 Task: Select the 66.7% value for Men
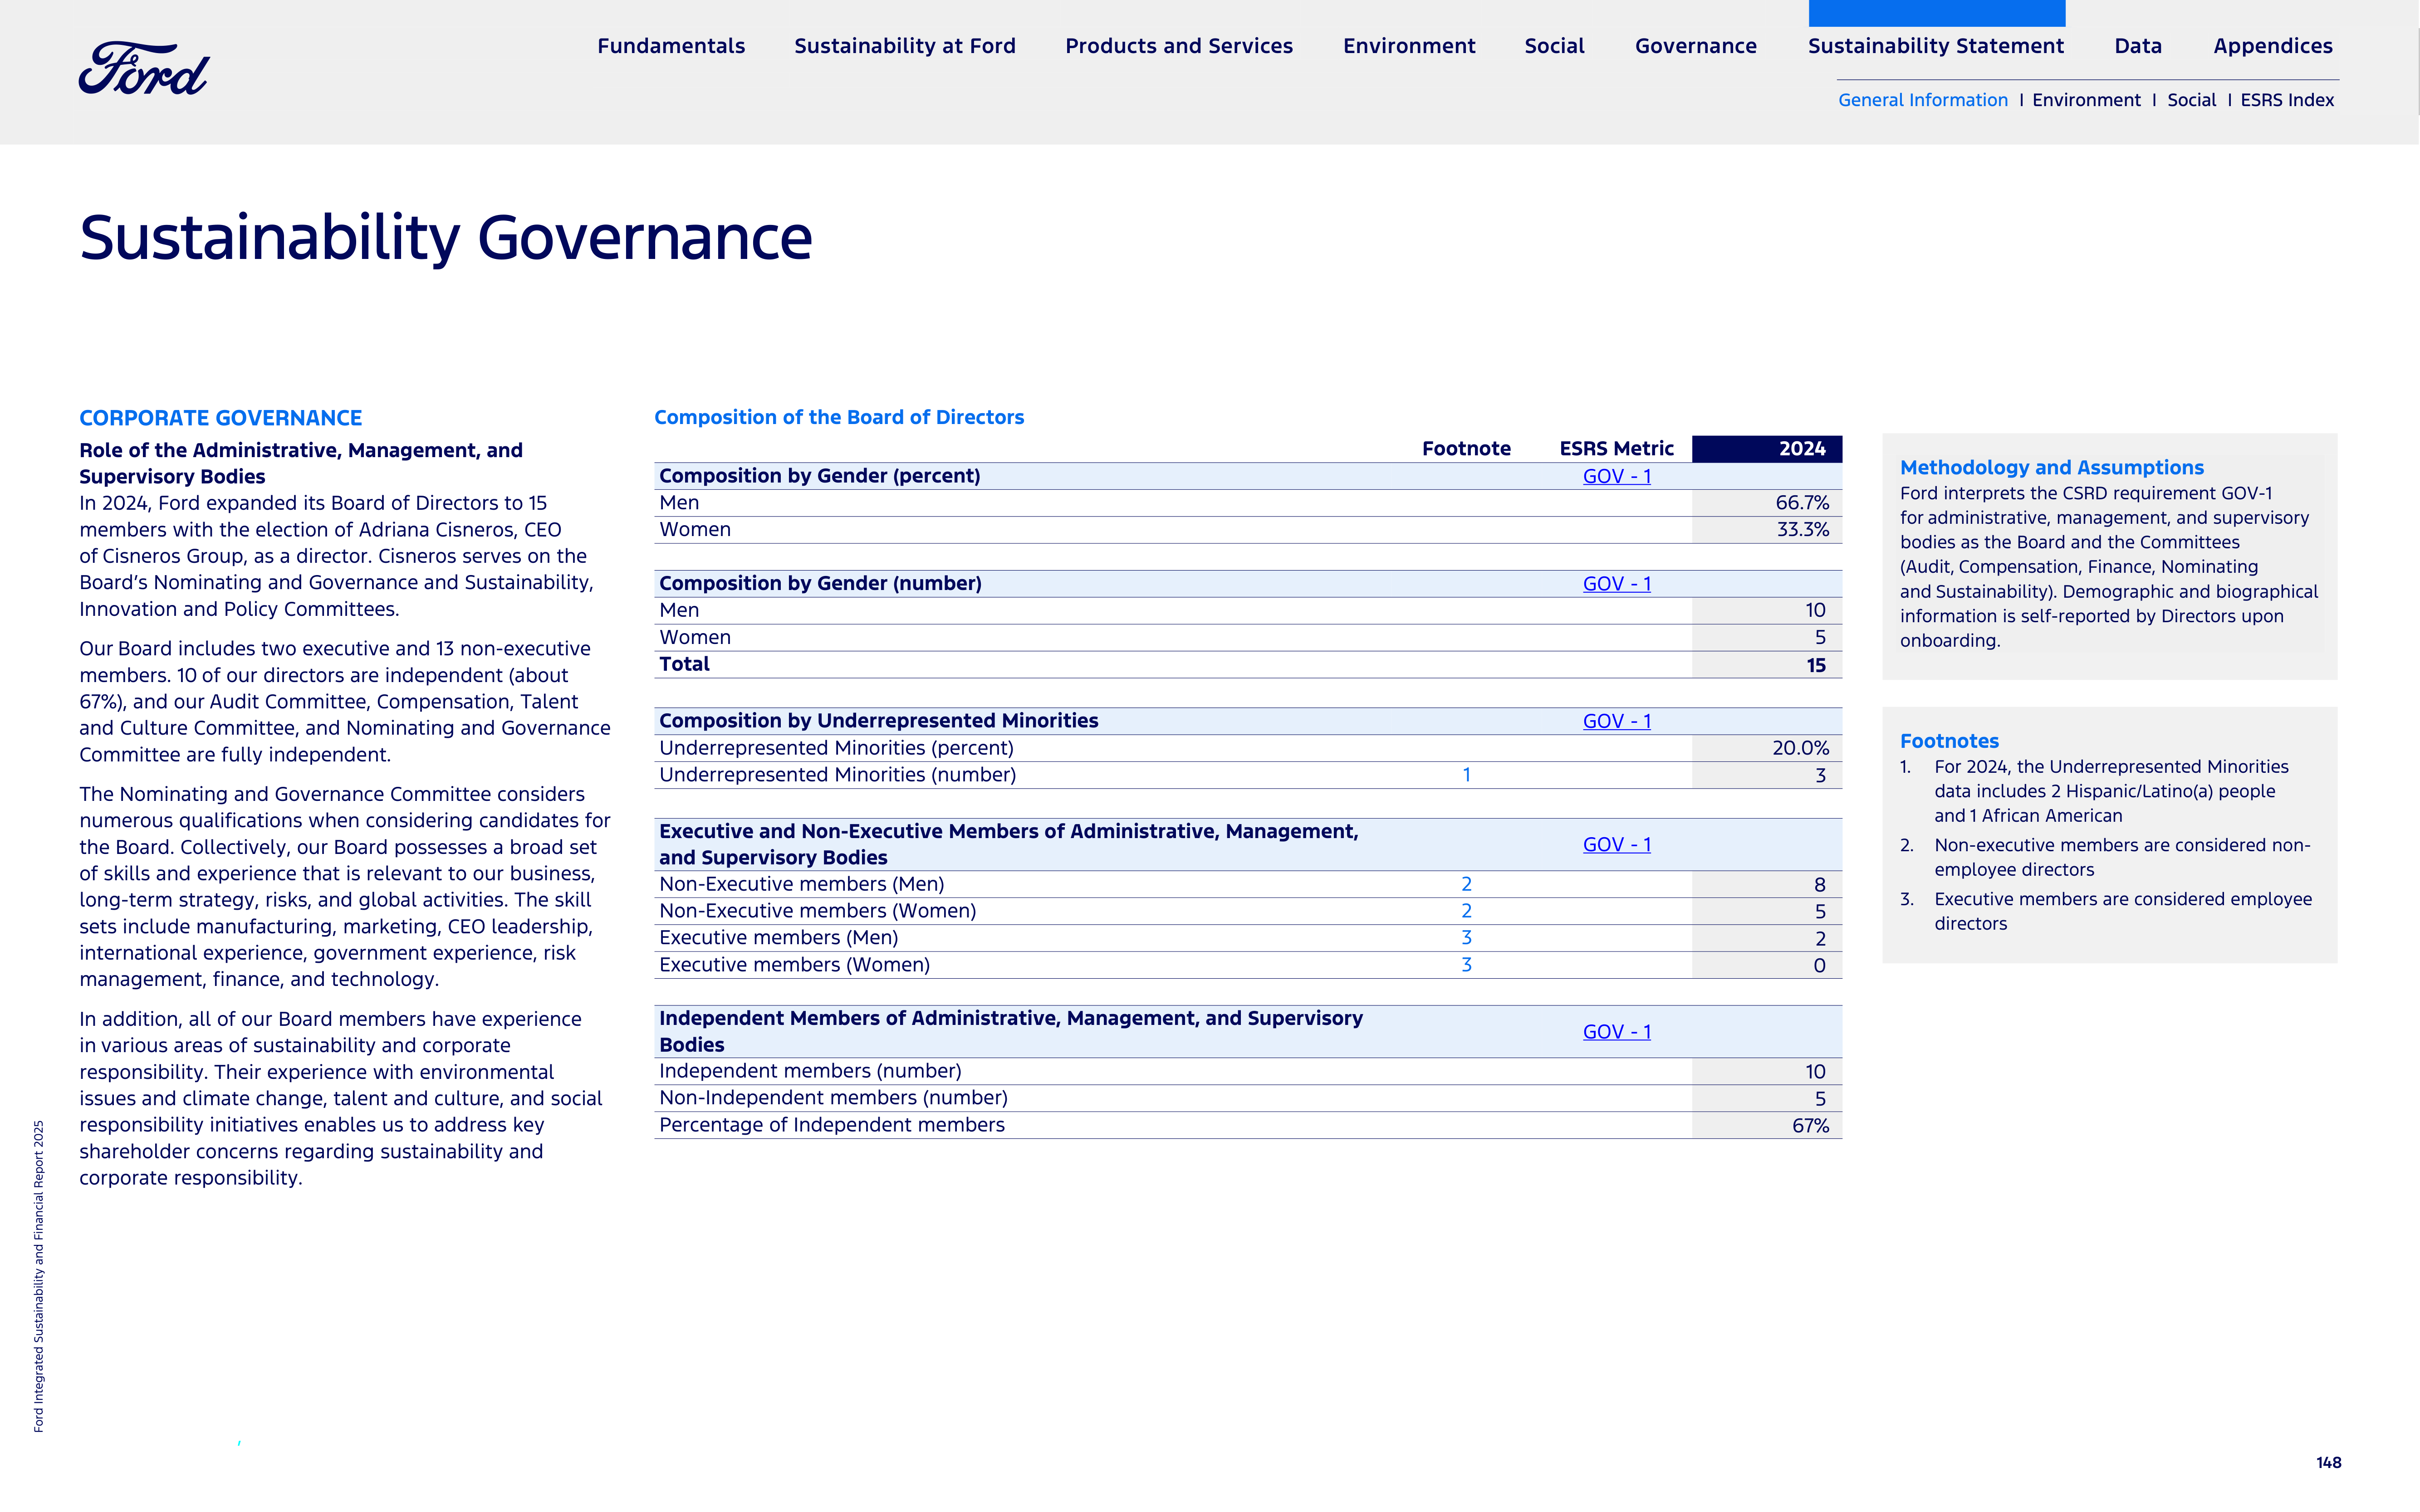click(1802, 503)
